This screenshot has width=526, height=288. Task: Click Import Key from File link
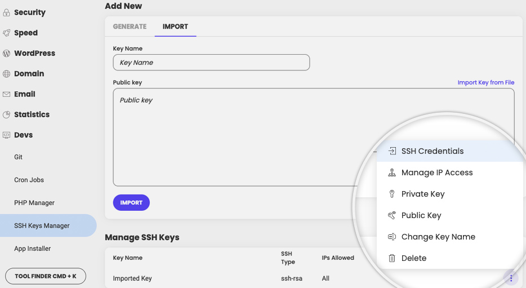pyautogui.click(x=486, y=83)
